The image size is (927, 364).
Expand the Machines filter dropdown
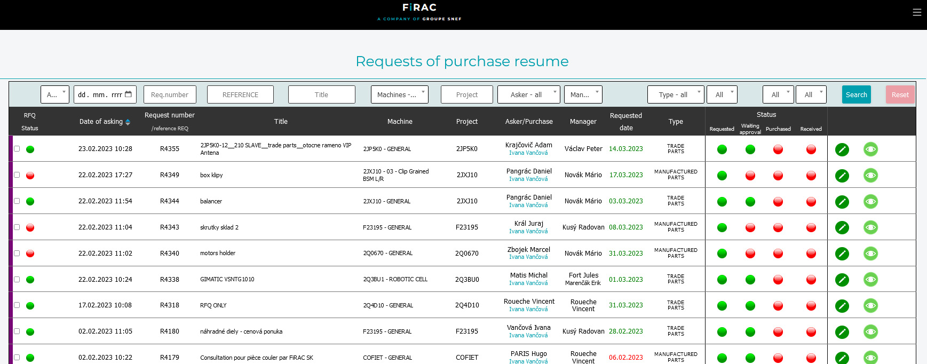pyautogui.click(x=399, y=94)
